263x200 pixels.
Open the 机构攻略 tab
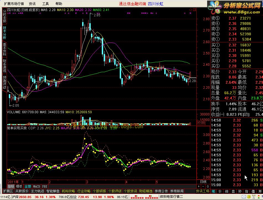coord(68,191)
